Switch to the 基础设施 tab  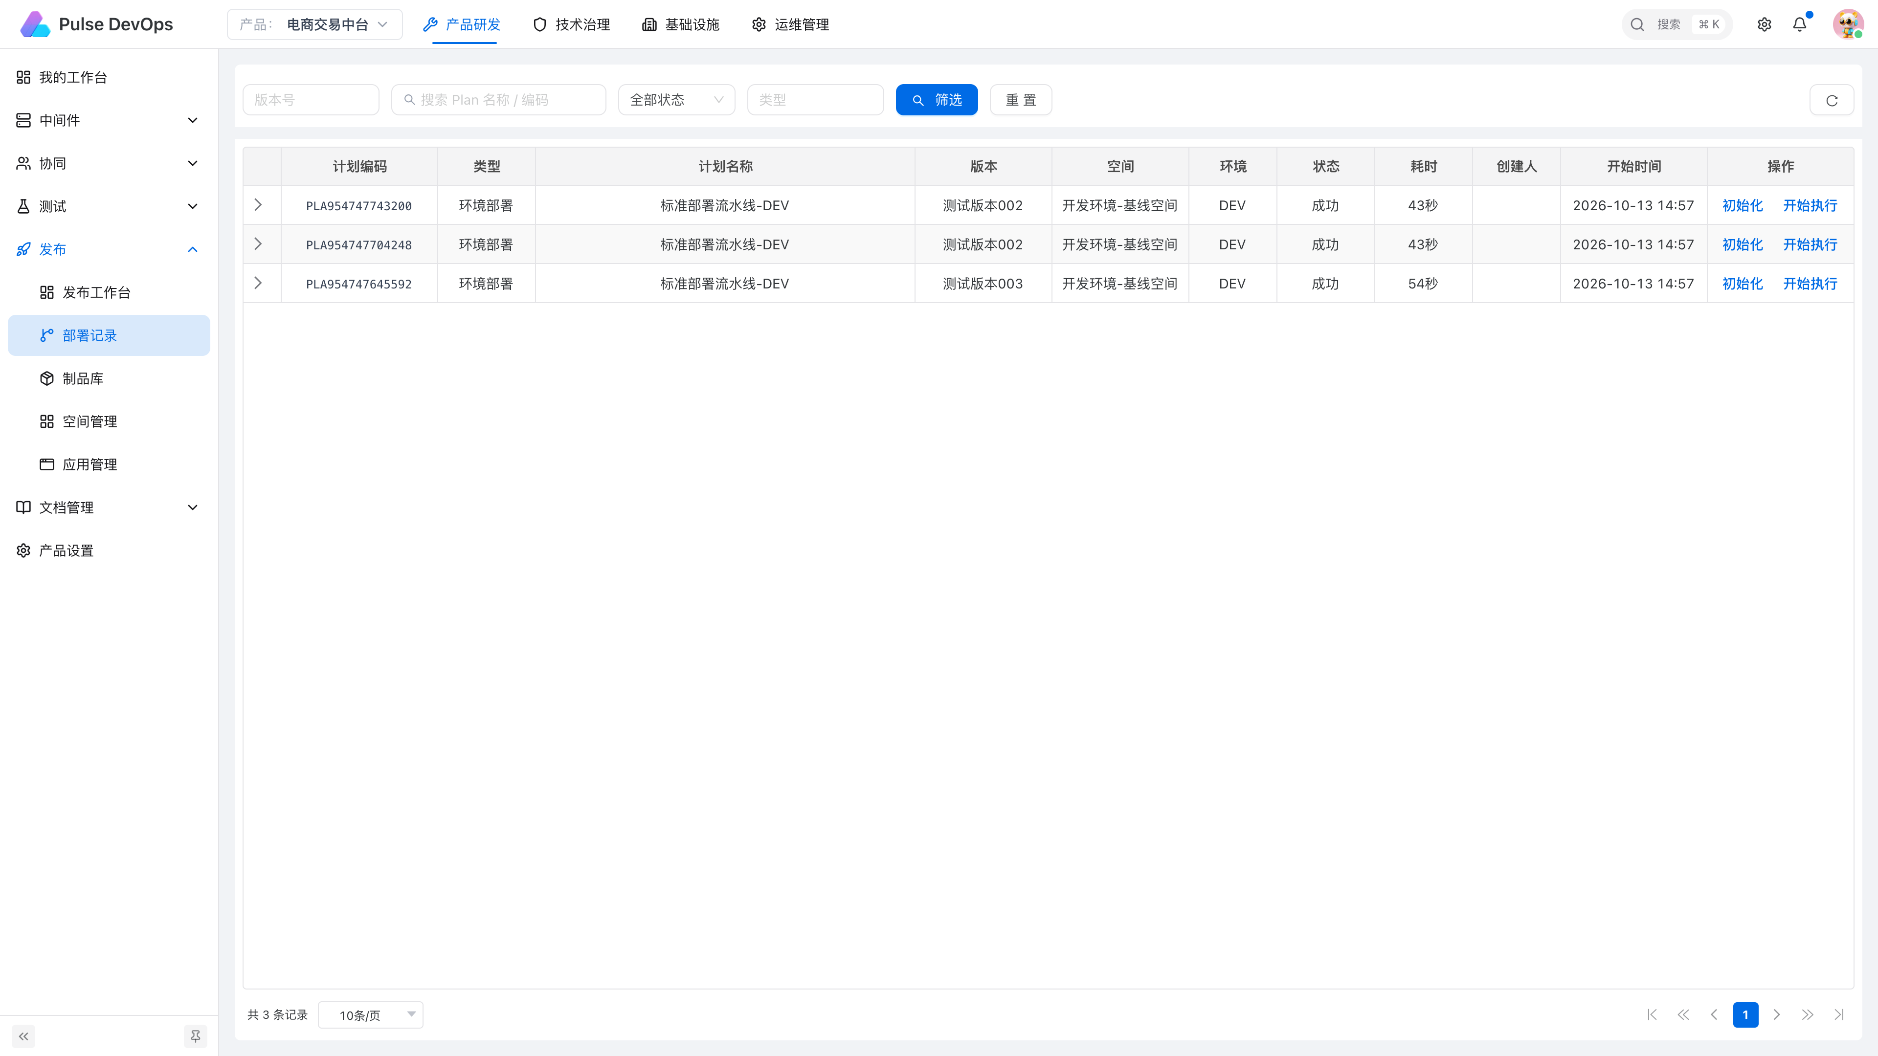coord(681,25)
